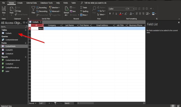Run the Spelling check tool
The height and width of the screenshot is (107, 181).
(x=84, y=11)
